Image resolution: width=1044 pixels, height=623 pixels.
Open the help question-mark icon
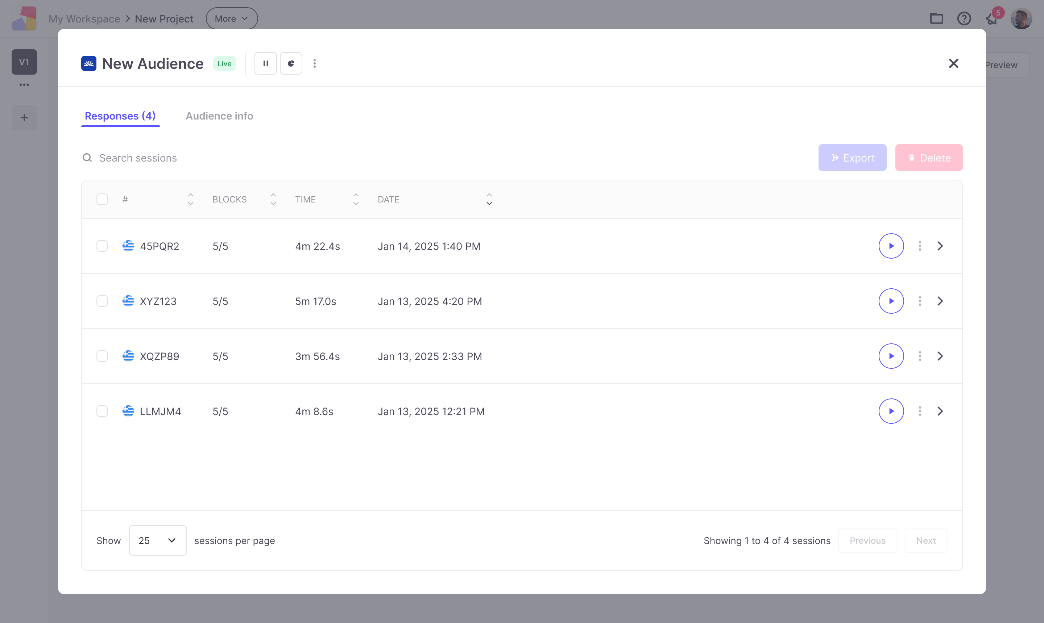coord(964,18)
